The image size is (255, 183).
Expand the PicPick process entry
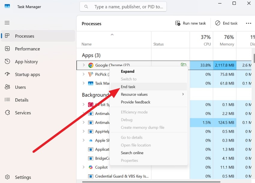pyautogui.click(x=84, y=74)
